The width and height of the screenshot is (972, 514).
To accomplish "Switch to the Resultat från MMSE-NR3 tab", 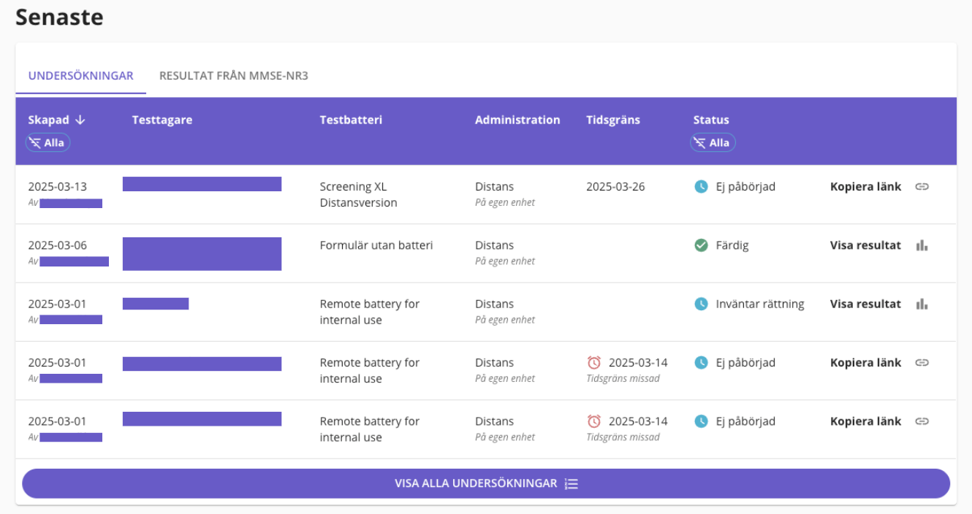I will pos(234,76).
